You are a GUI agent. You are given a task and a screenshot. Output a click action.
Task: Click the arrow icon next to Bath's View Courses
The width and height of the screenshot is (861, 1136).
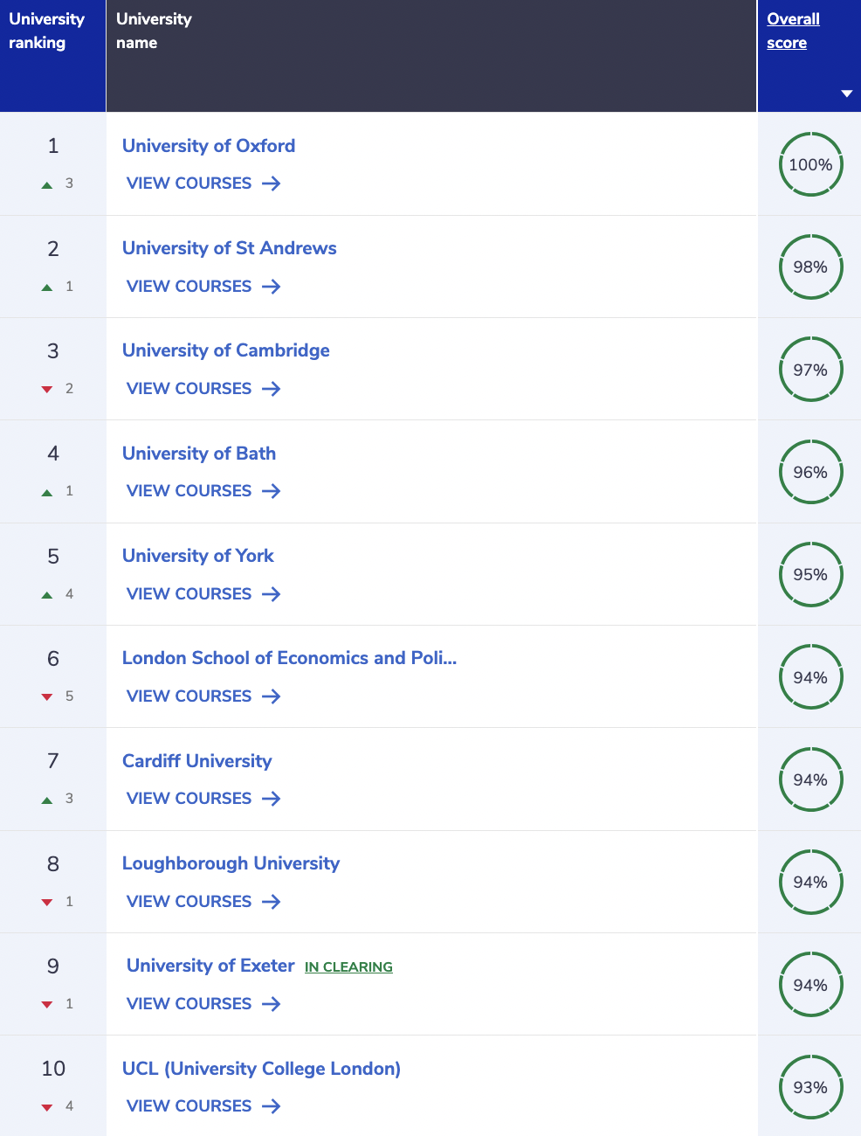(272, 491)
